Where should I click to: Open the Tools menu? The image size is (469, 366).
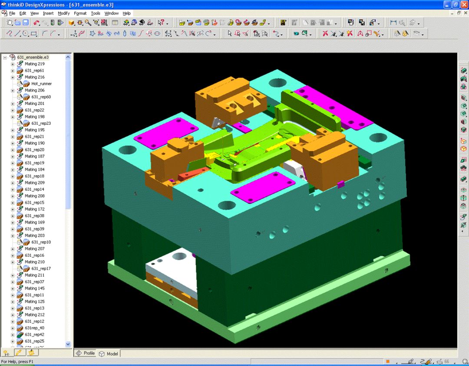(x=95, y=13)
